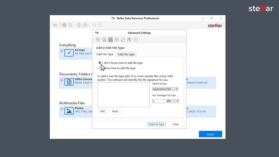Click the 'Multimedia Files' heading text
Screen dimensions: 279x157
coord(72,103)
